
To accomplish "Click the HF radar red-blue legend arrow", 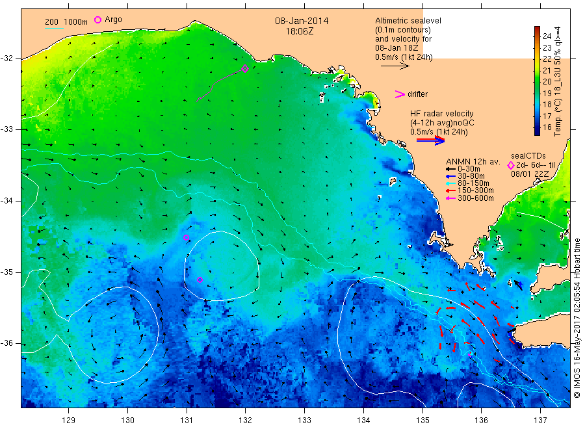I will coord(430,140).
